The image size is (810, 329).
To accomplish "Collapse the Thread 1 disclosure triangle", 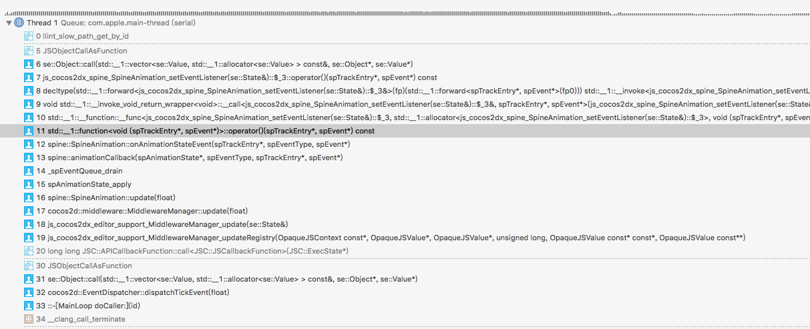I will click(9, 23).
